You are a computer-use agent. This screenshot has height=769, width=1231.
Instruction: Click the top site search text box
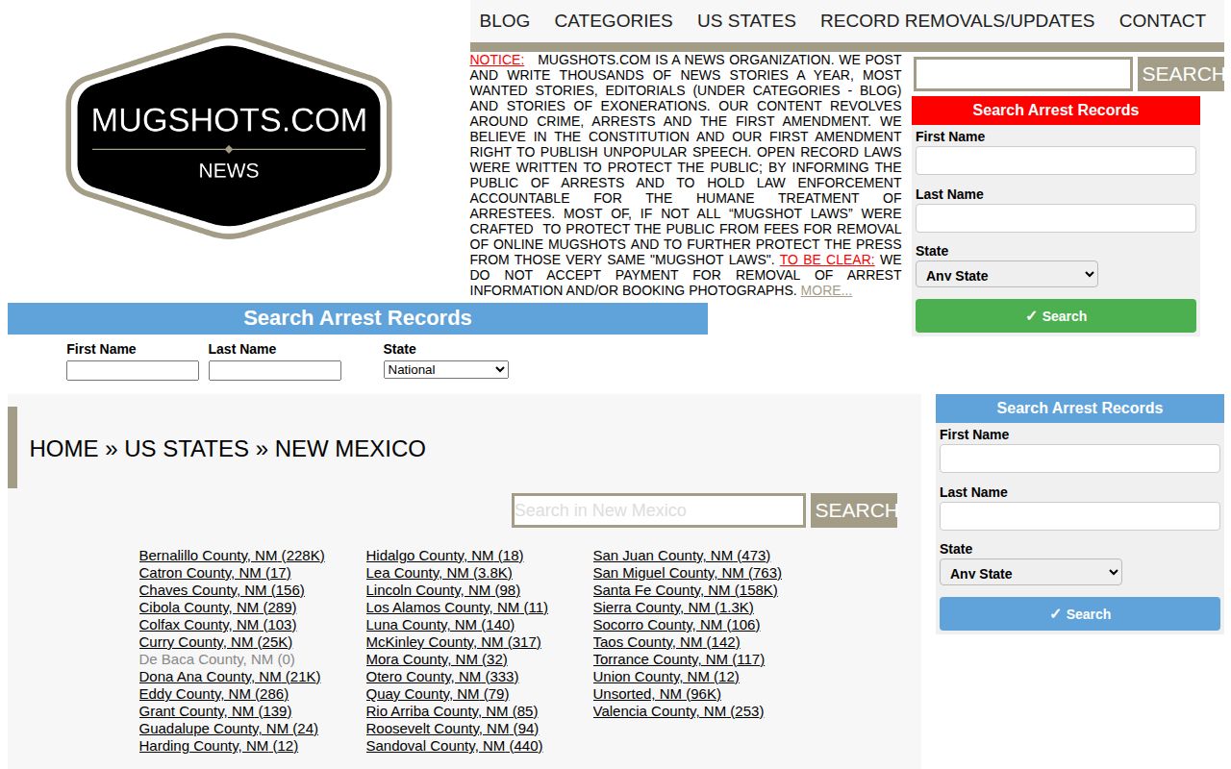(x=1022, y=74)
